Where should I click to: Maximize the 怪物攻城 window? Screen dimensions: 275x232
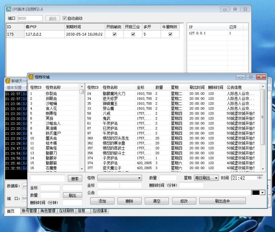251,77
